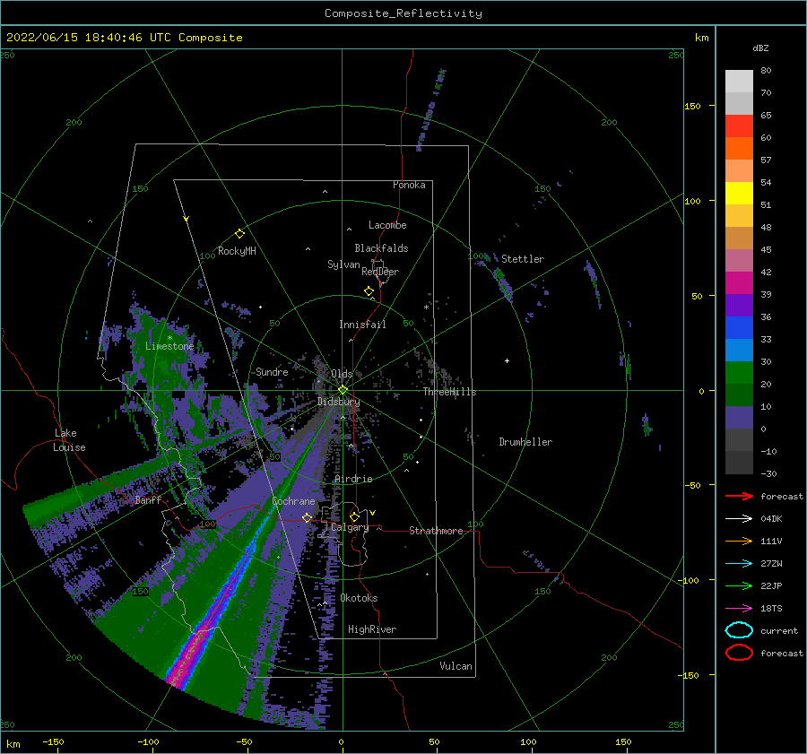Click the red forecast arrow in legend

click(739, 496)
